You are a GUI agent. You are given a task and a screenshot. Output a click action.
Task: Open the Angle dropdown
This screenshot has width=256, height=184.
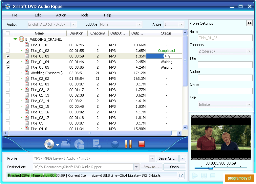click(181, 24)
